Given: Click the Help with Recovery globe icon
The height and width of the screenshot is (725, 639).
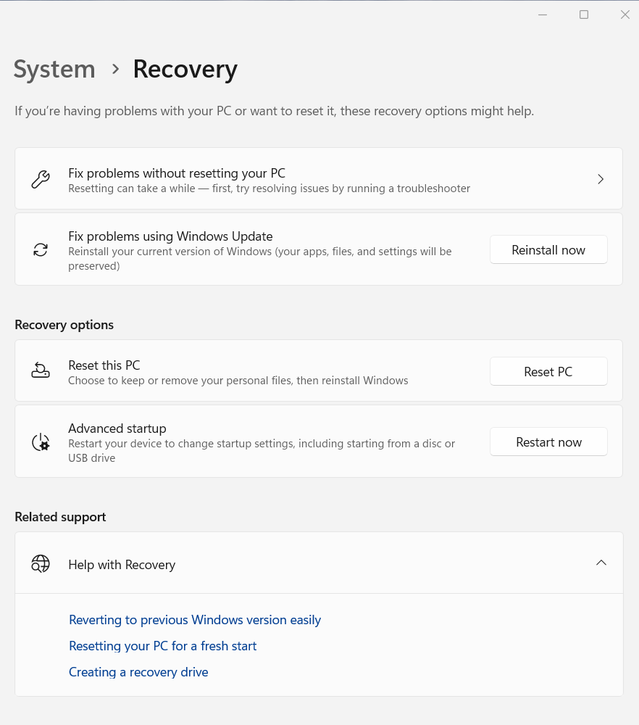Looking at the screenshot, I should pos(41,563).
